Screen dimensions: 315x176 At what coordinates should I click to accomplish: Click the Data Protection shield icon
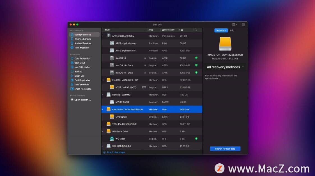coord(72,58)
